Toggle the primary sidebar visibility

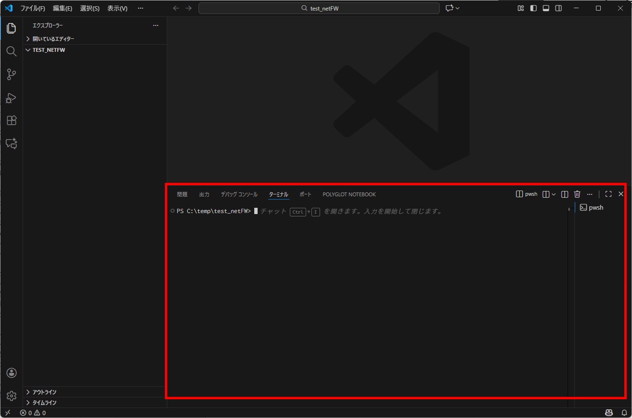coord(533,8)
